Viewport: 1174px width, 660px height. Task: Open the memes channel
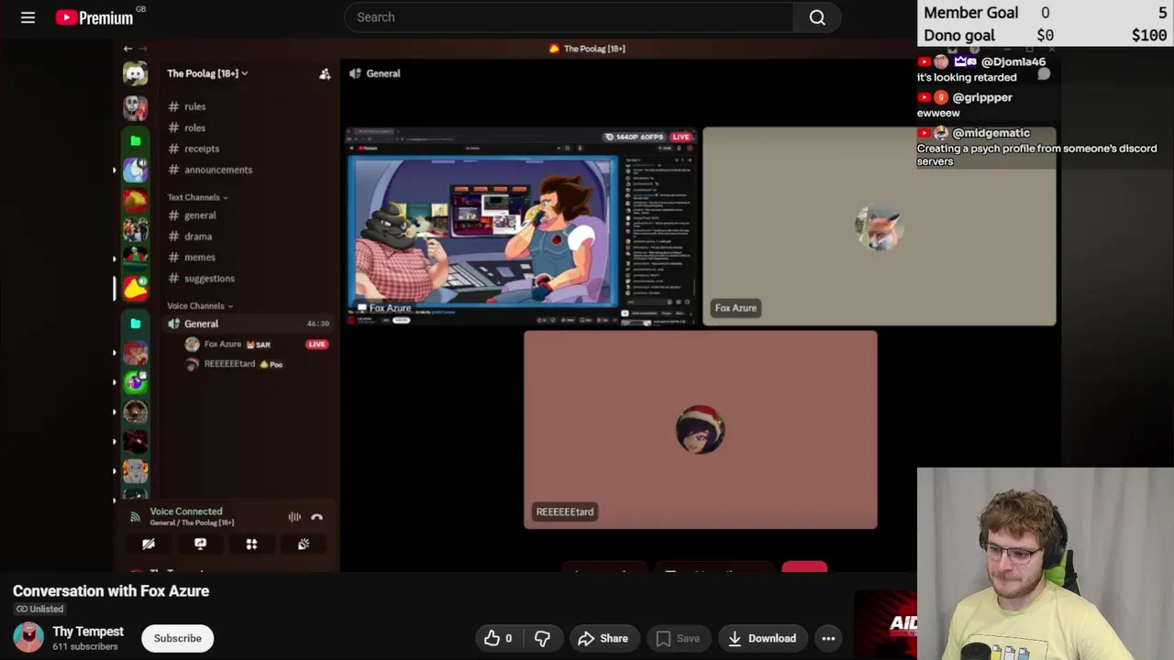coord(200,258)
